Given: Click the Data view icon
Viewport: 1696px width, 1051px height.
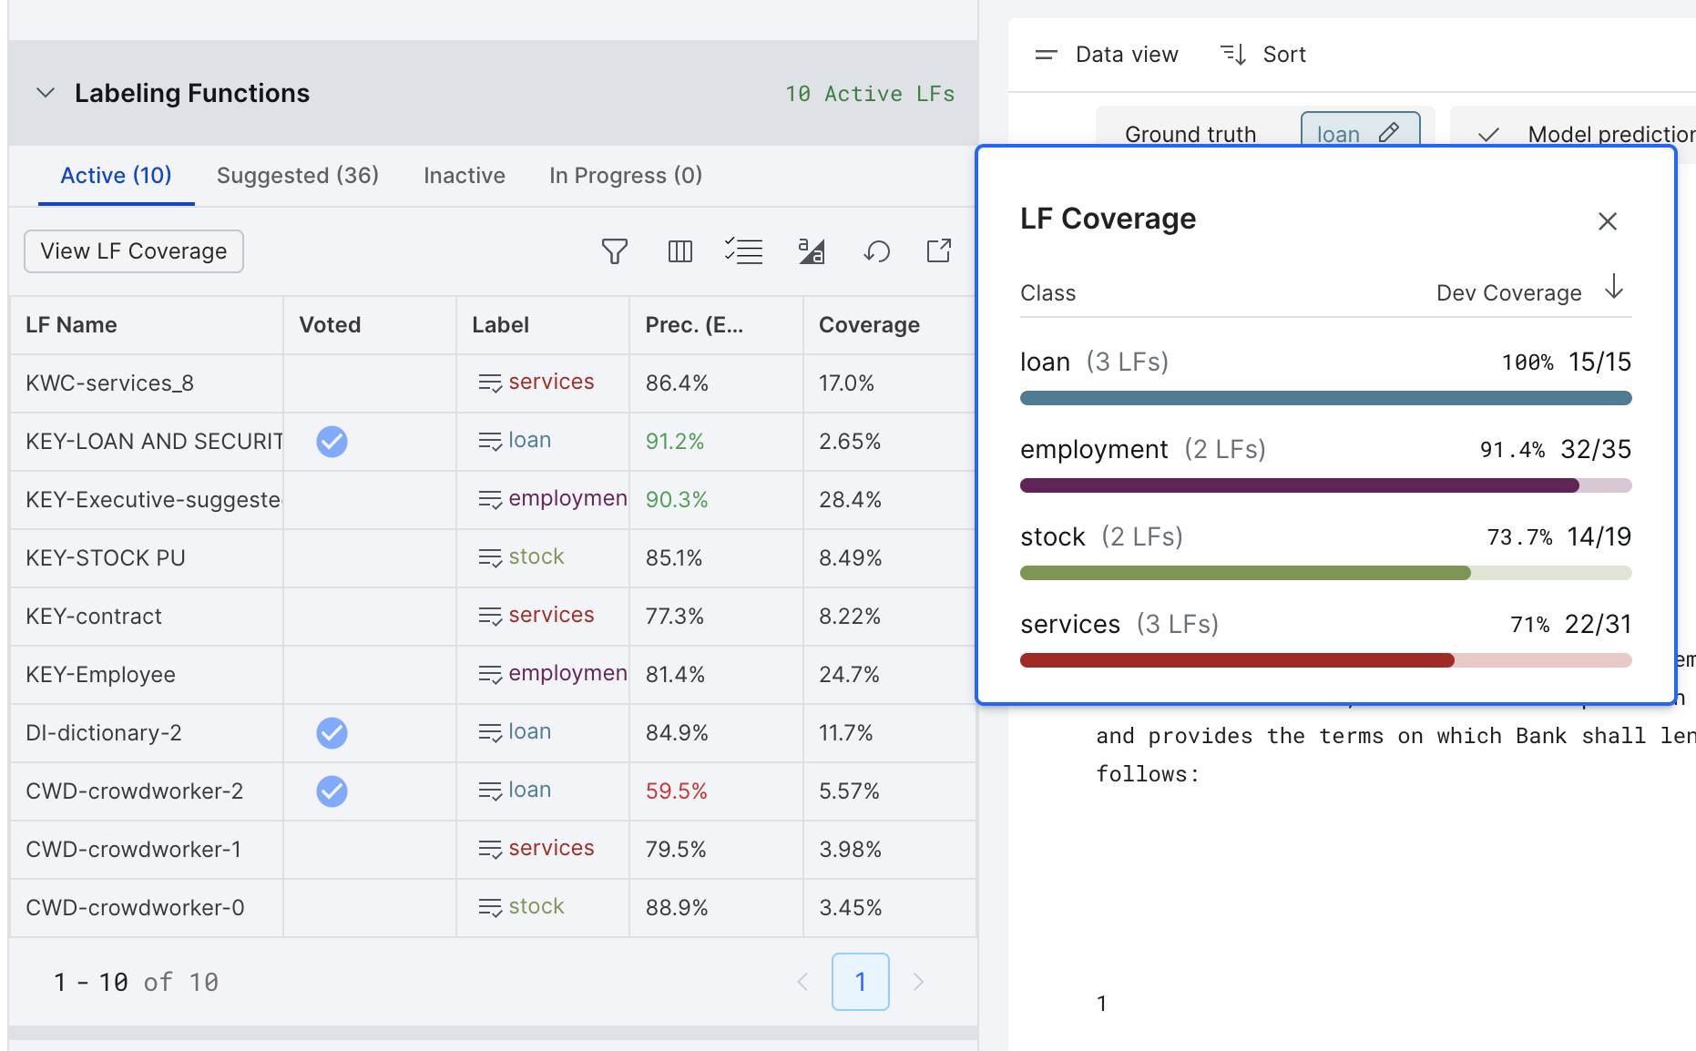Looking at the screenshot, I should [1046, 55].
